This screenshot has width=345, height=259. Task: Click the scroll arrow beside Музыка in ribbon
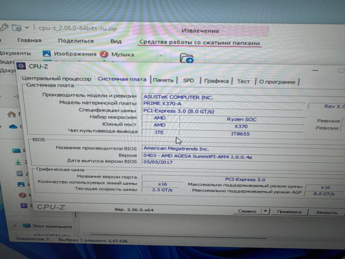pyautogui.click(x=161, y=55)
